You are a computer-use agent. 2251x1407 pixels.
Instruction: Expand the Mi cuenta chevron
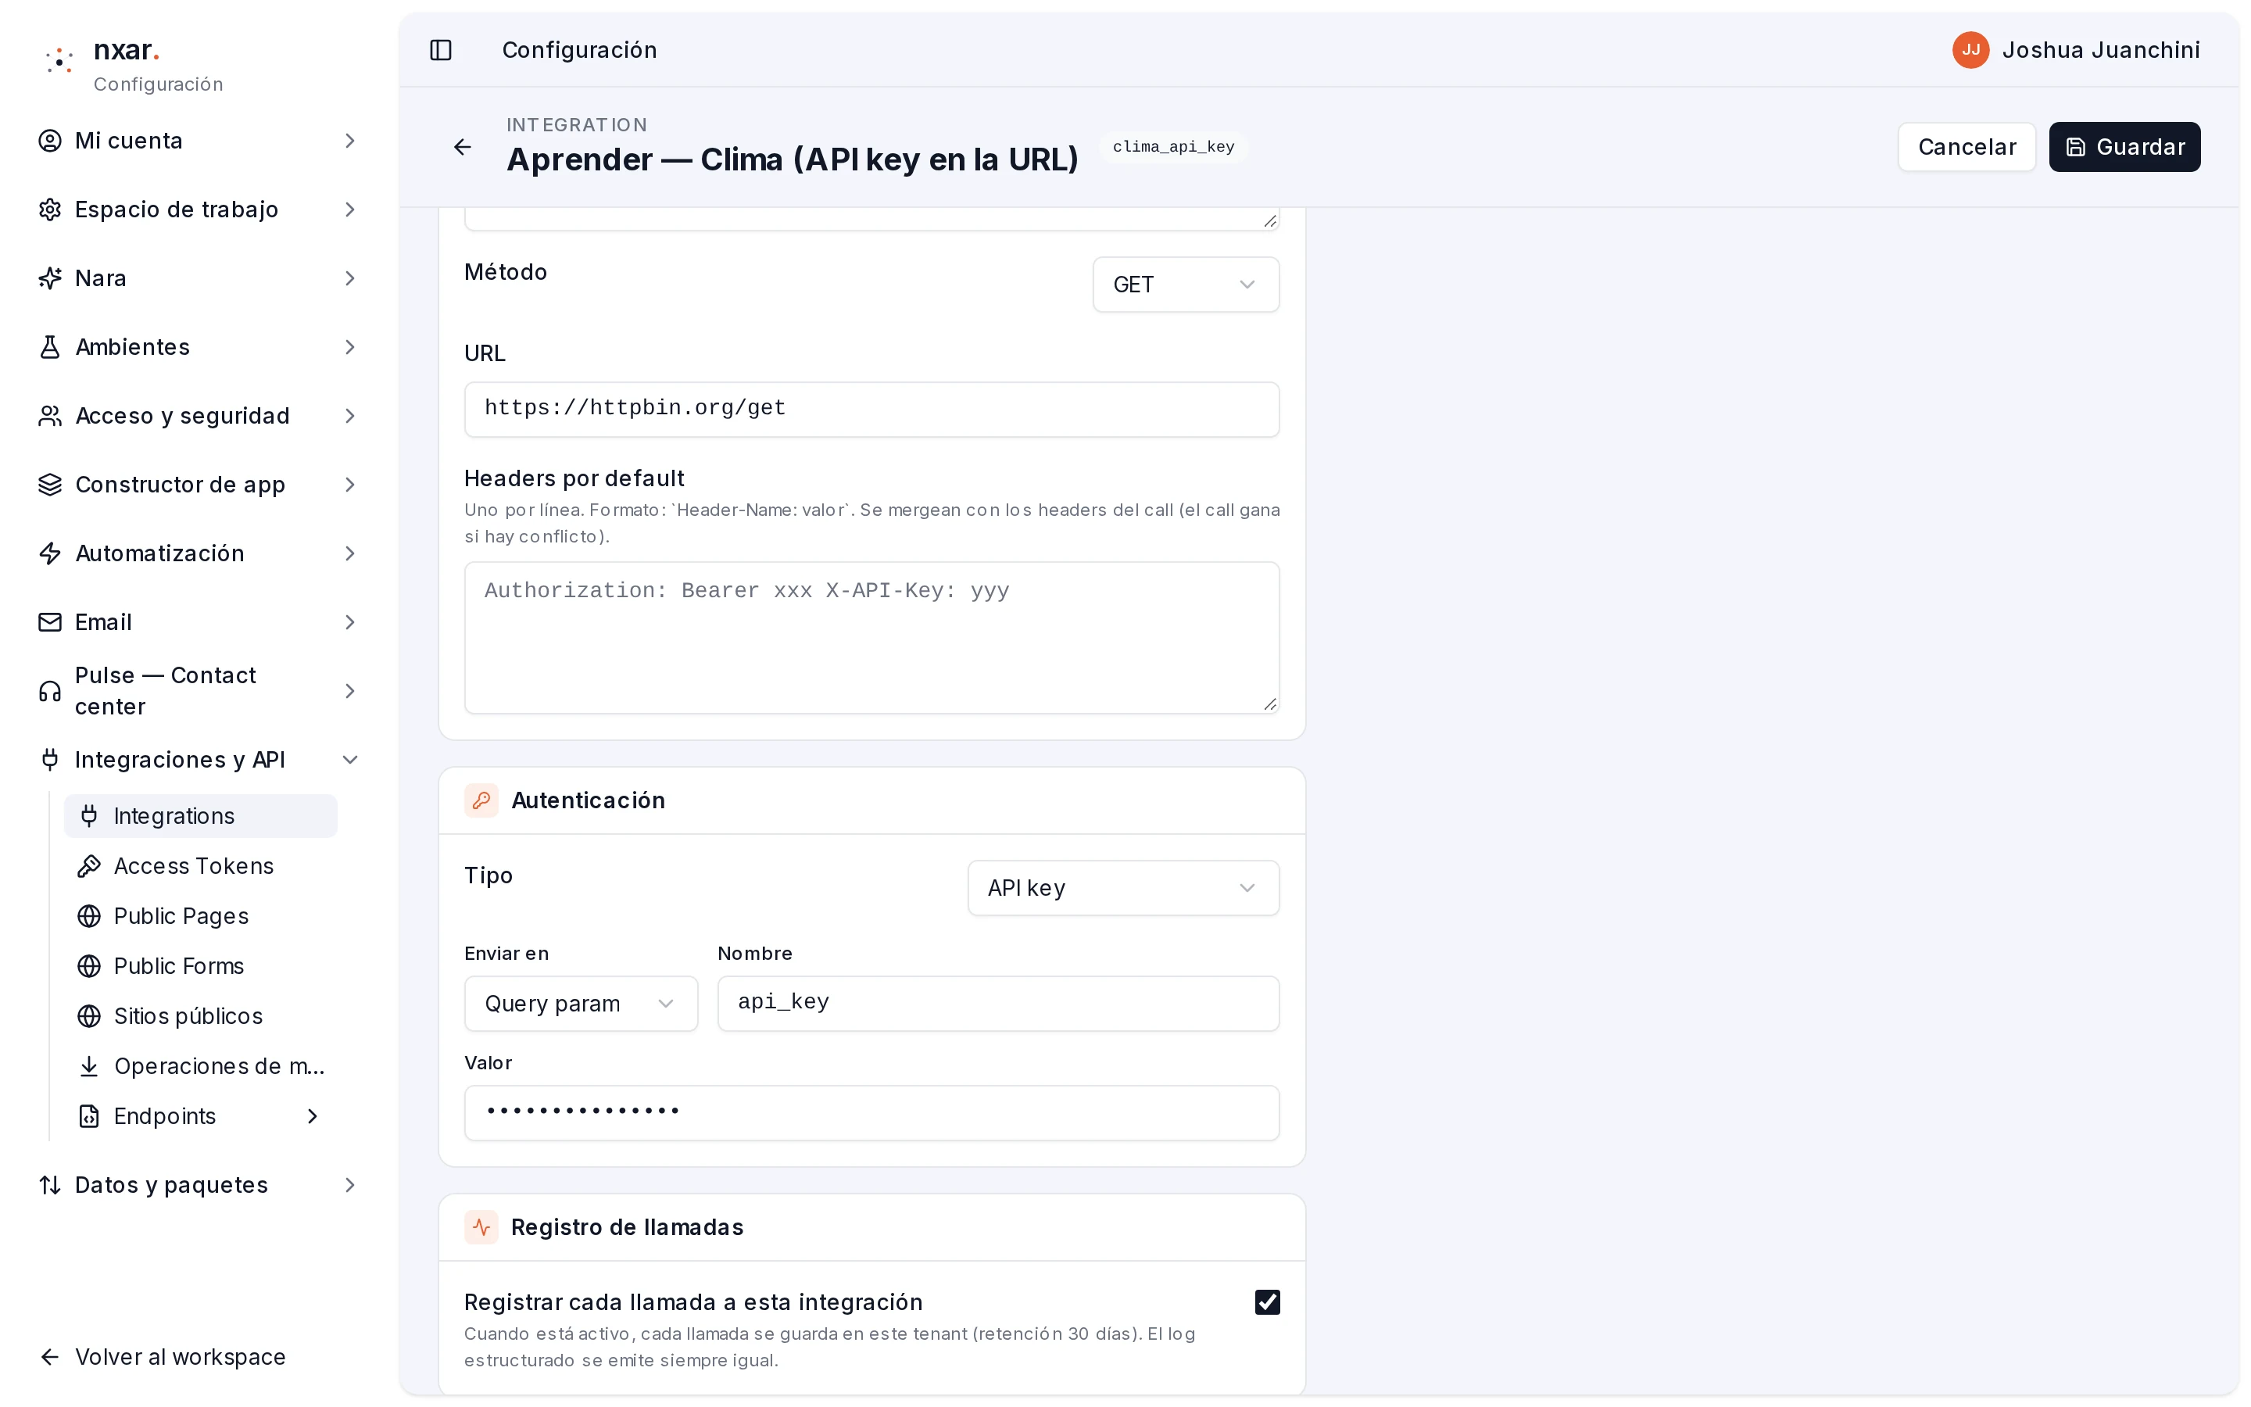(x=349, y=141)
